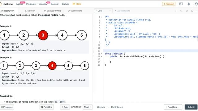The width and height of the screenshot is (198, 111).
Task: Open notifications bell
Action: 188,4
